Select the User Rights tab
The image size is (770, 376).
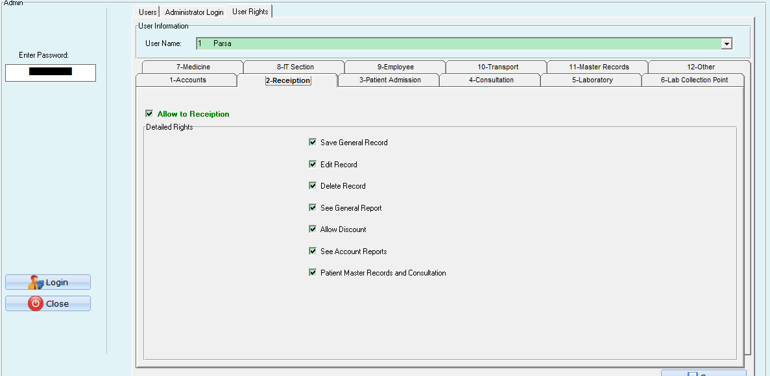pyautogui.click(x=250, y=11)
